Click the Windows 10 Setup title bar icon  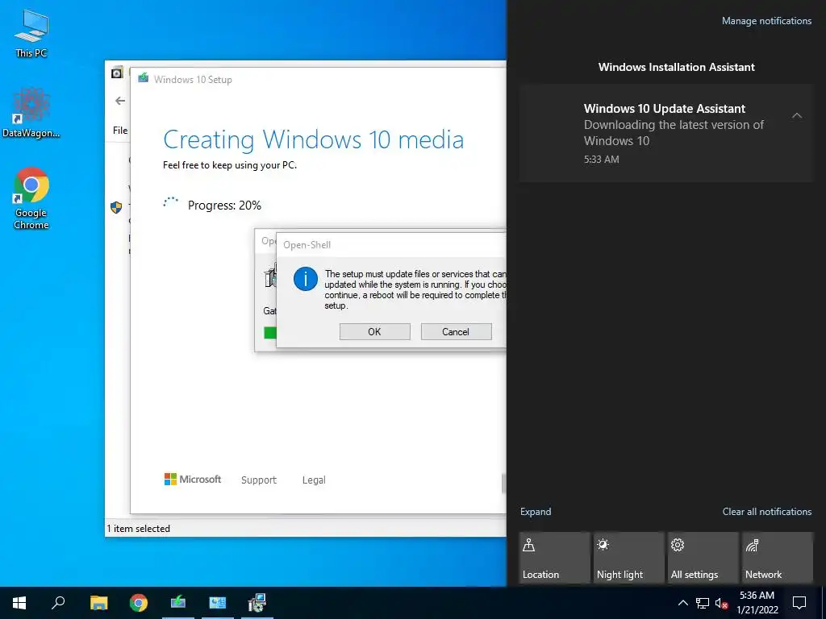click(x=144, y=79)
